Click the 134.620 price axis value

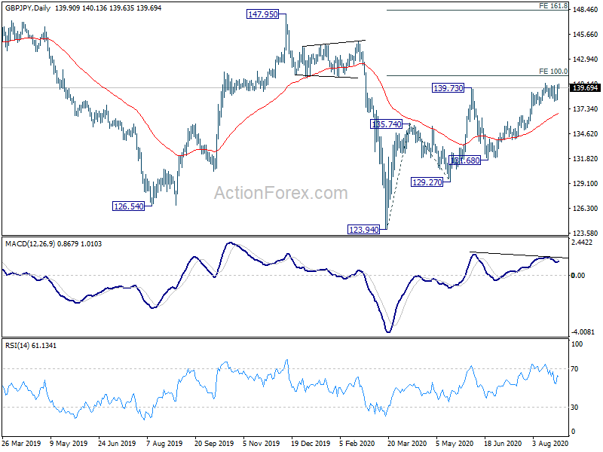point(586,134)
